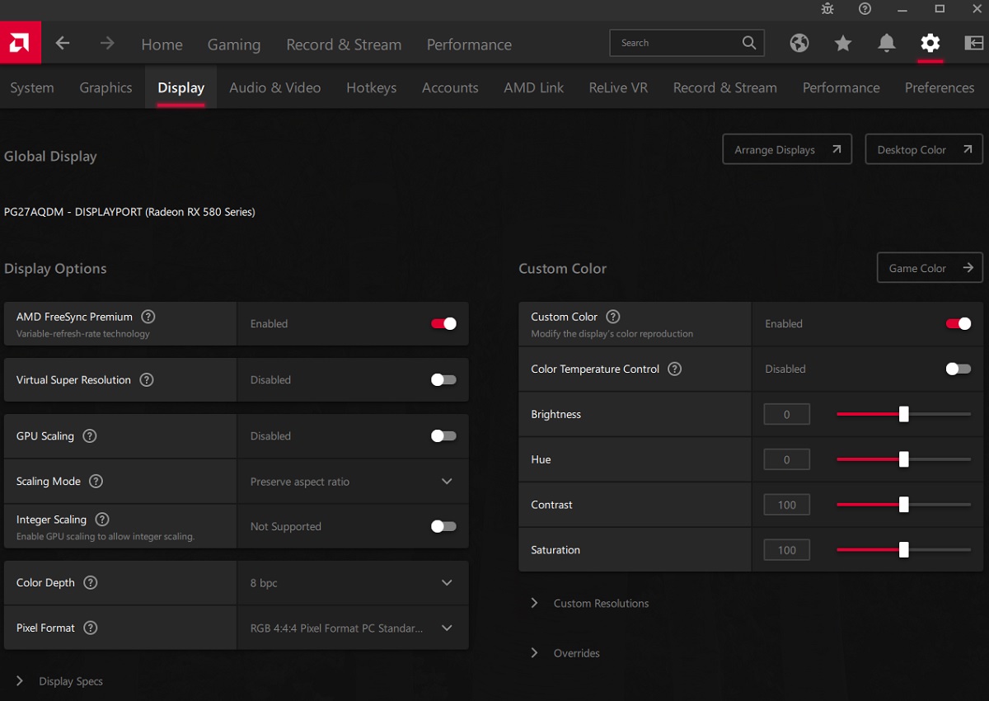Open the web browser globe icon

pos(799,44)
